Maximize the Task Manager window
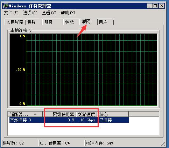169x148 pixels. point(155,6)
